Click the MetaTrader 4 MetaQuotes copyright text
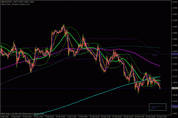Viewport: 178px width, 118px height. [23, 113]
